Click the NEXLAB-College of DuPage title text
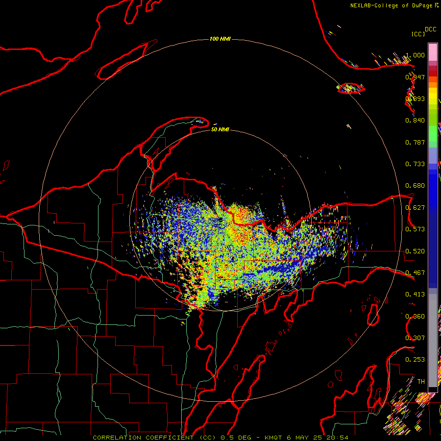 click(x=394, y=5)
